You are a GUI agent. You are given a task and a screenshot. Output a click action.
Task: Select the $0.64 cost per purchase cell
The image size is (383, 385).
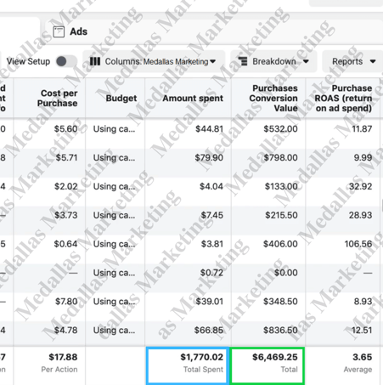(x=65, y=244)
